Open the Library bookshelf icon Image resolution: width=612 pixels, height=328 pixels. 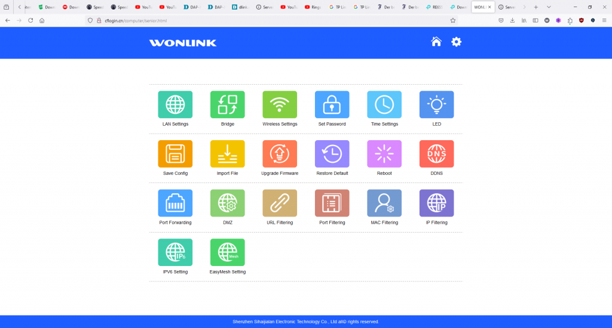coord(524,20)
